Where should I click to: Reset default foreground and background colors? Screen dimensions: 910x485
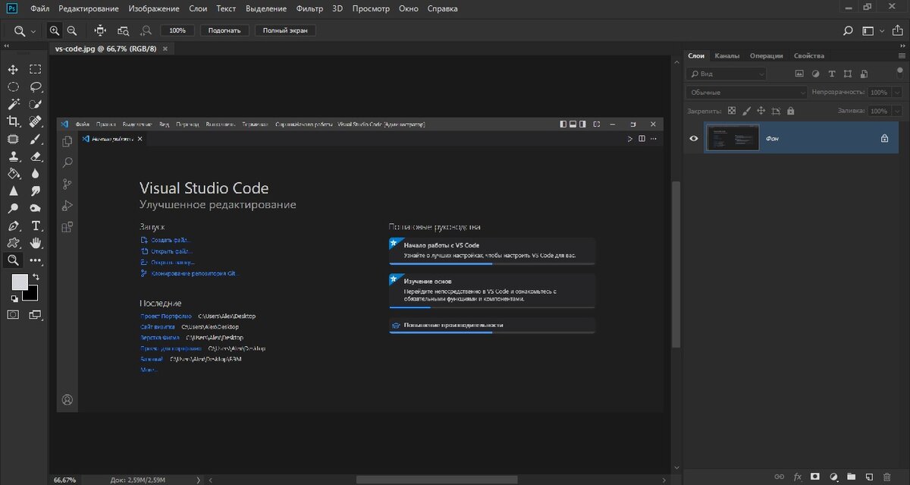[x=14, y=298]
